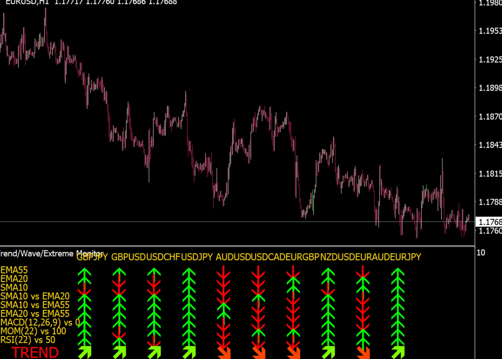Click NZDUSD's EMA55 up arrow
This screenshot has height=359, width=502.
pyautogui.click(x=328, y=272)
